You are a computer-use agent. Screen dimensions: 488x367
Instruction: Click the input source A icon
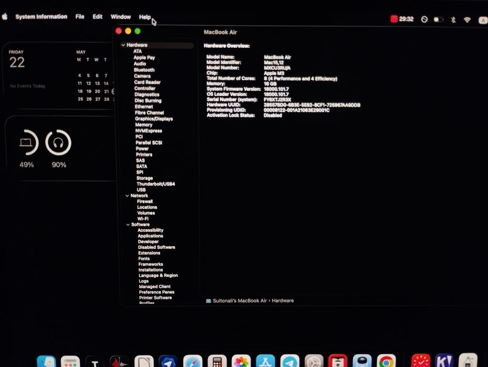point(483,20)
